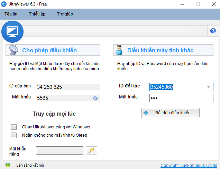Click the blue monitor UltraViewer logo
The width and height of the screenshot is (220, 169).
tap(12, 32)
